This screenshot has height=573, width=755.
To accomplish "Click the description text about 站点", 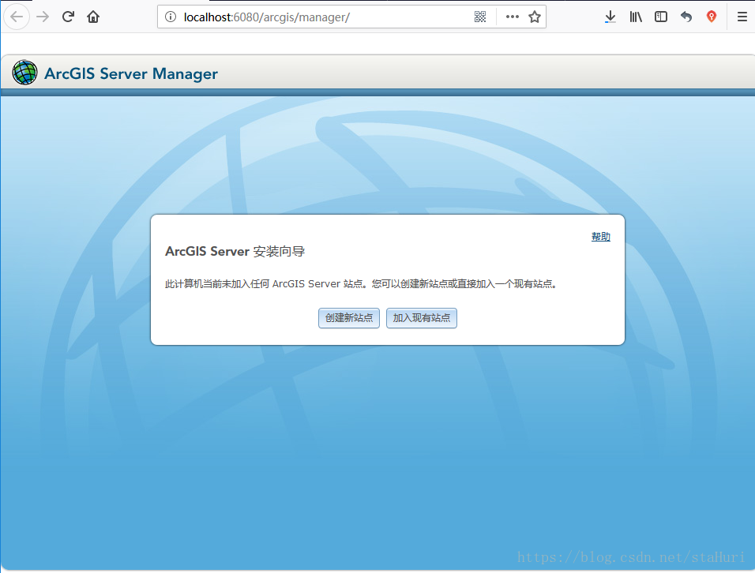I will click(x=361, y=284).
